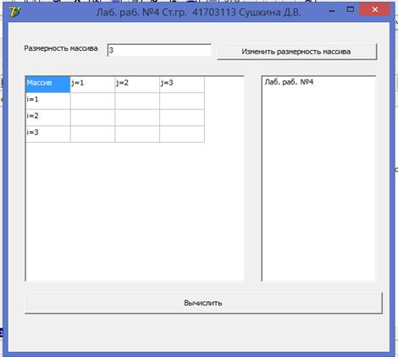Click grid cell at row i=3, column j=2
398x357 pixels.
[x=137, y=134]
